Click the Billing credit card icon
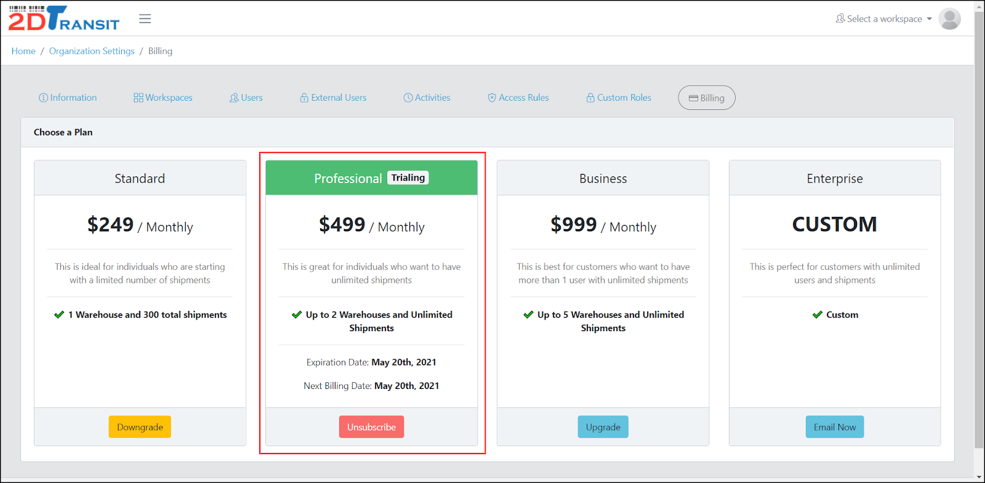The width and height of the screenshot is (985, 483). [x=693, y=98]
